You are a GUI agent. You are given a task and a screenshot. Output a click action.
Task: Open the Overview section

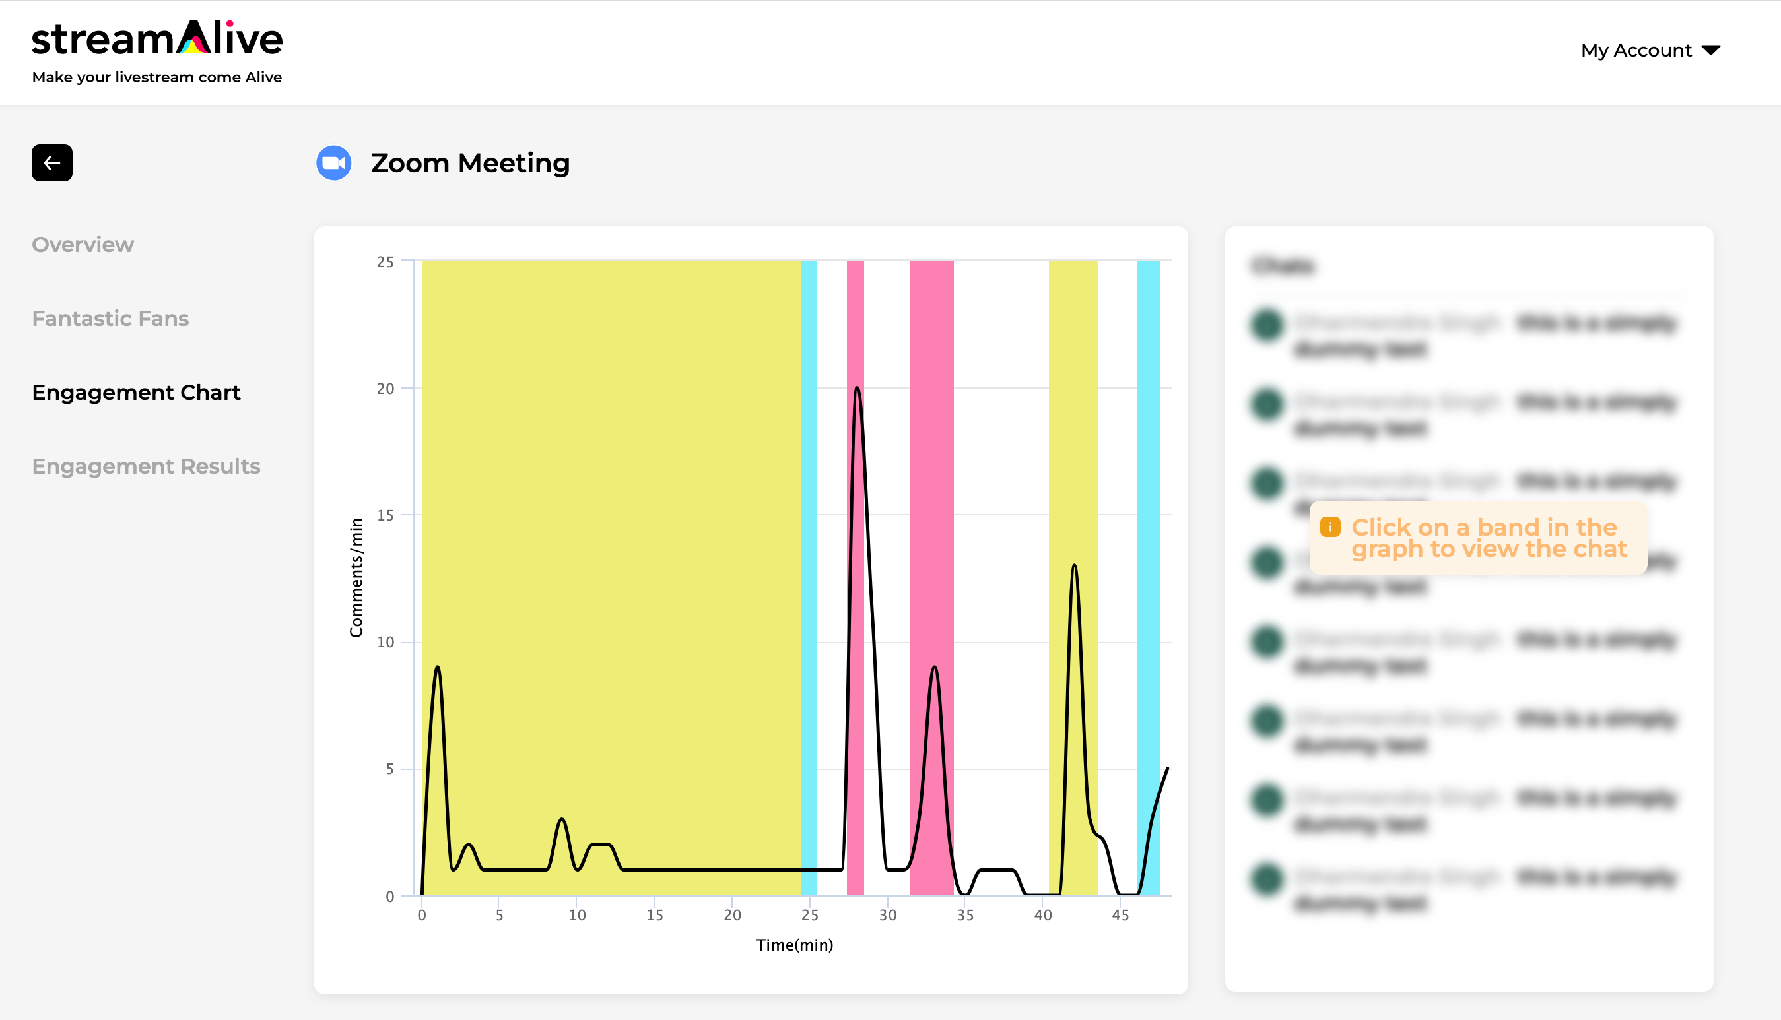pyautogui.click(x=83, y=245)
